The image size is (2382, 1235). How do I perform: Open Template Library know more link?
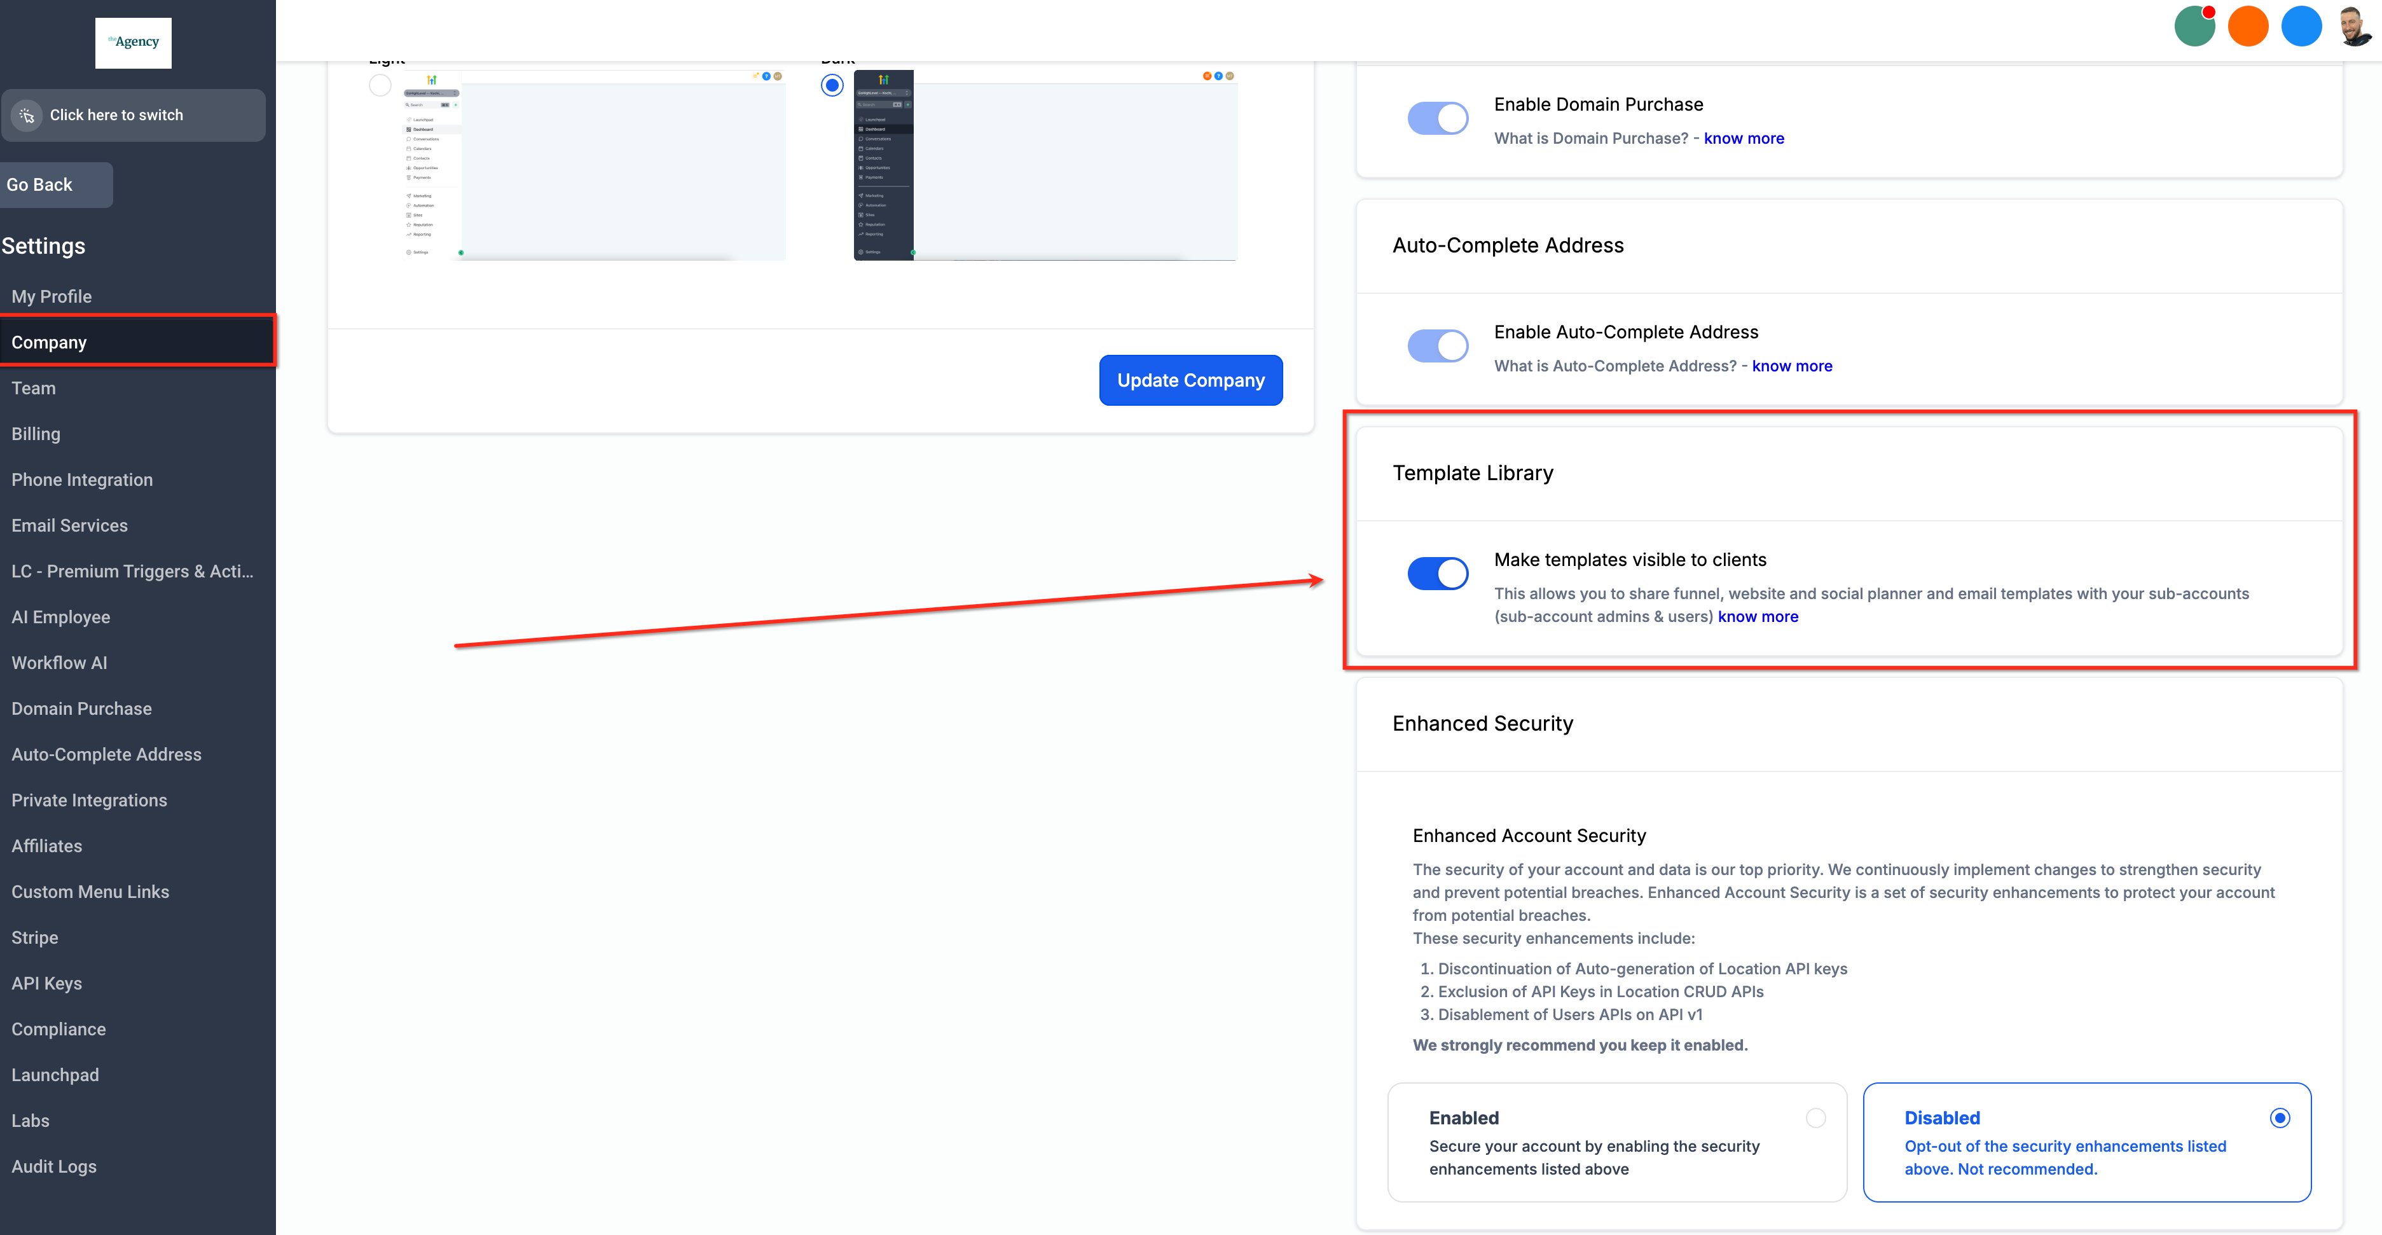[x=1757, y=617]
